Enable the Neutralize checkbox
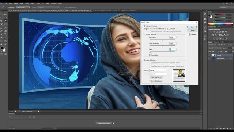Screen dimensions: 234x132 click(150, 55)
